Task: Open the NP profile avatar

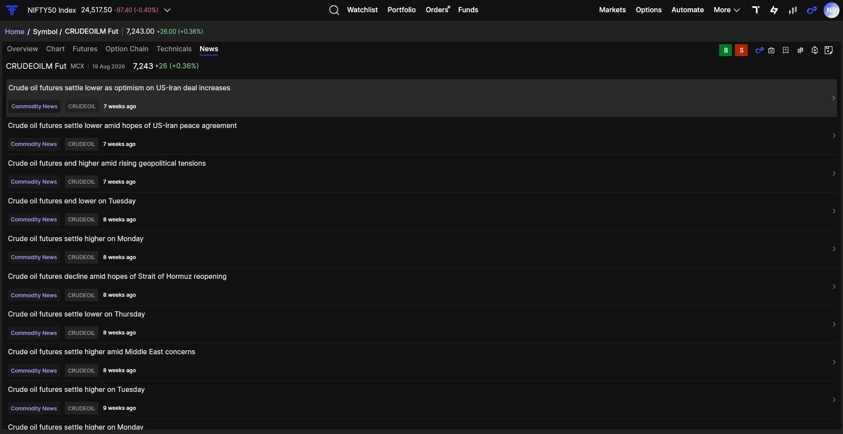Action: pyautogui.click(x=831, y=10)
